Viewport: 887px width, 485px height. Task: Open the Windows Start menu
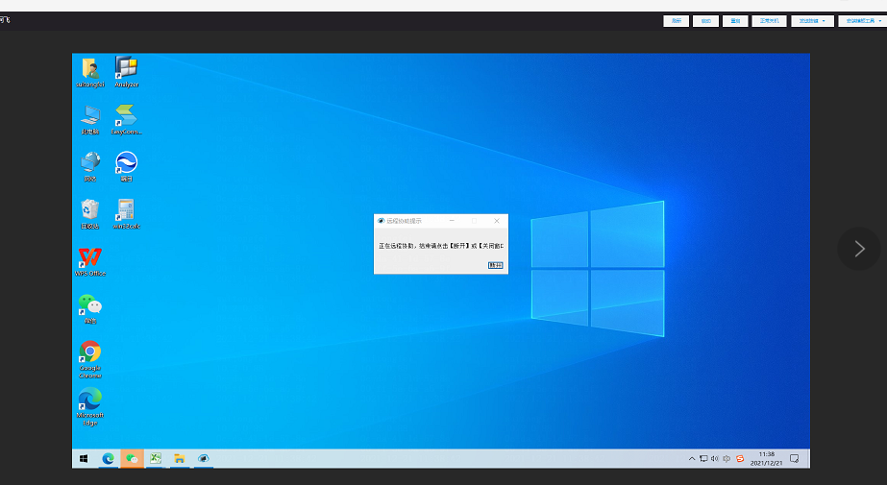tap(84, 458)
